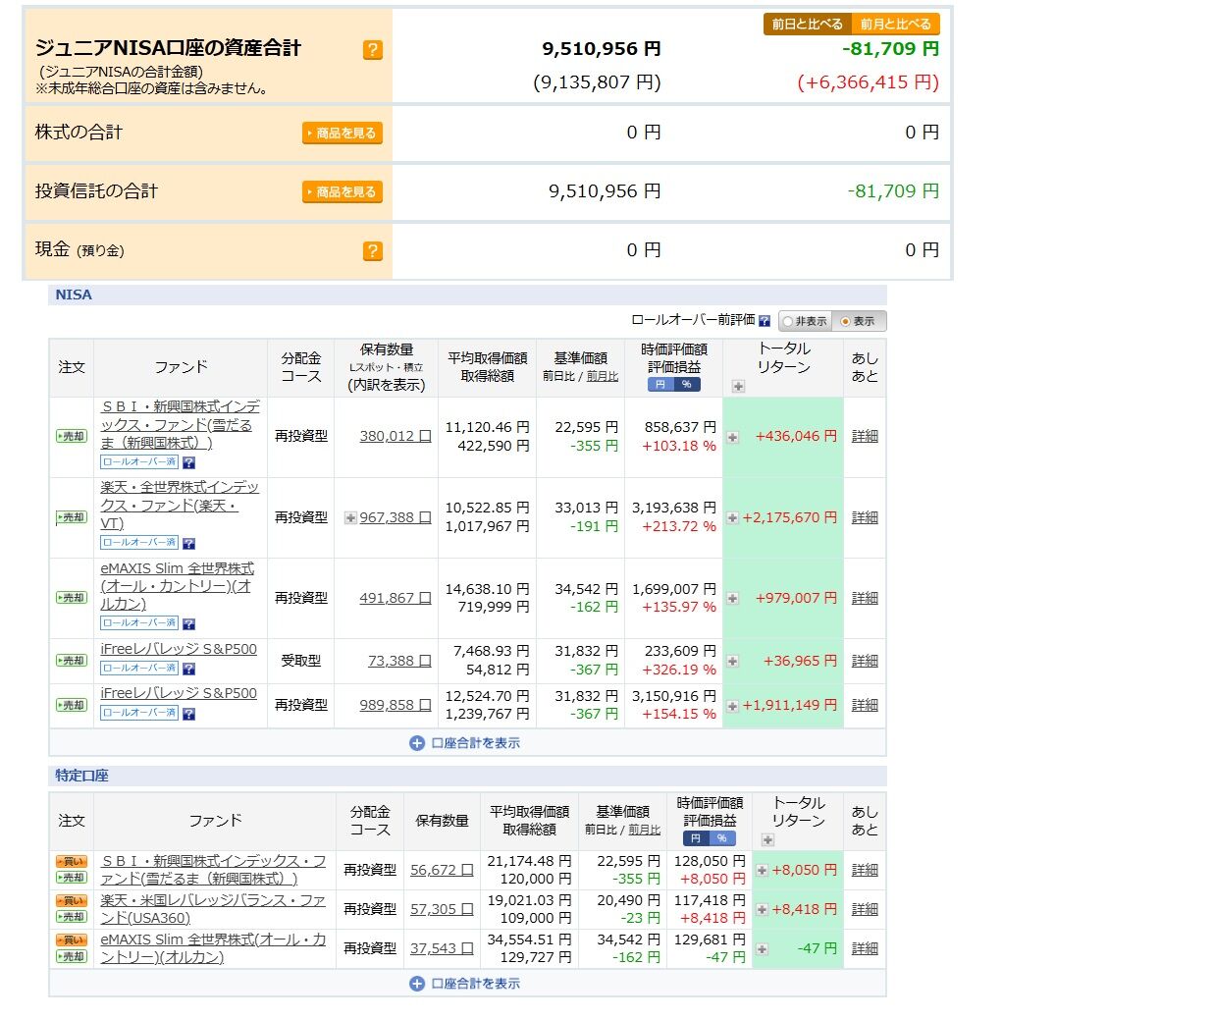
Task: Click 売却 icon for NISA eMAXIS Slim fund
Action: click(x=72, y=598)
